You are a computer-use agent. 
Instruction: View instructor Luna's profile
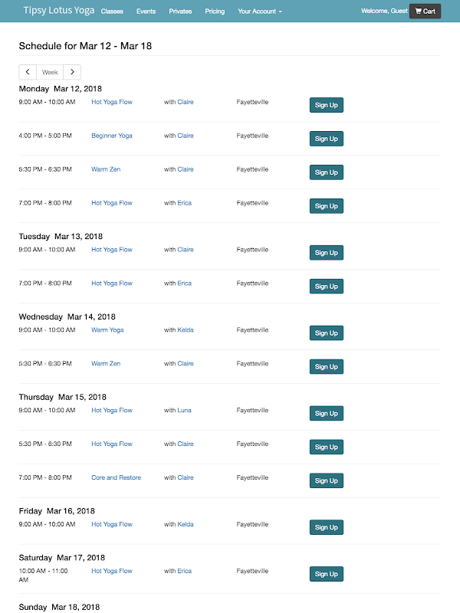pyautogui.click(x=184, y=411)
